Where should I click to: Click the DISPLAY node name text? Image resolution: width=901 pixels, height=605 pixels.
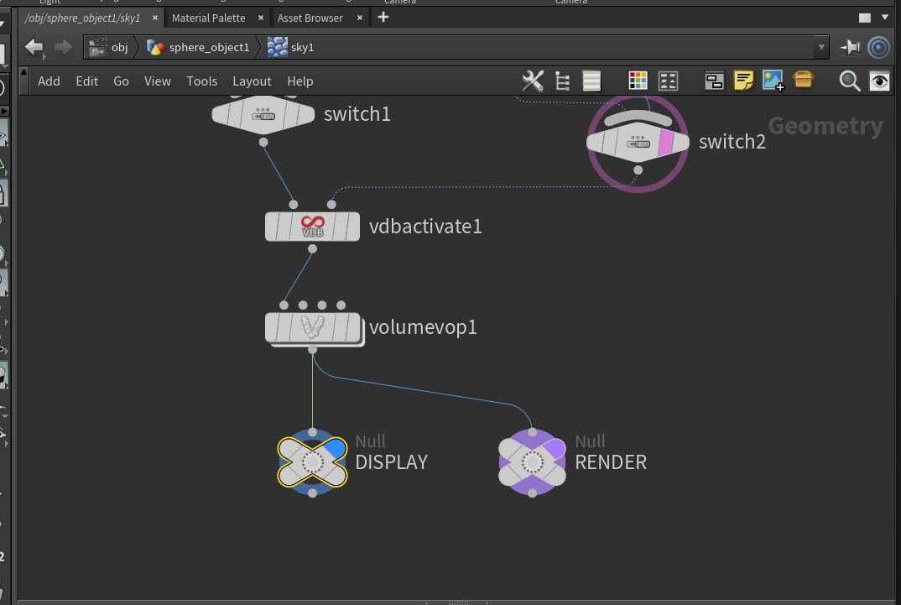click(391, 462)
